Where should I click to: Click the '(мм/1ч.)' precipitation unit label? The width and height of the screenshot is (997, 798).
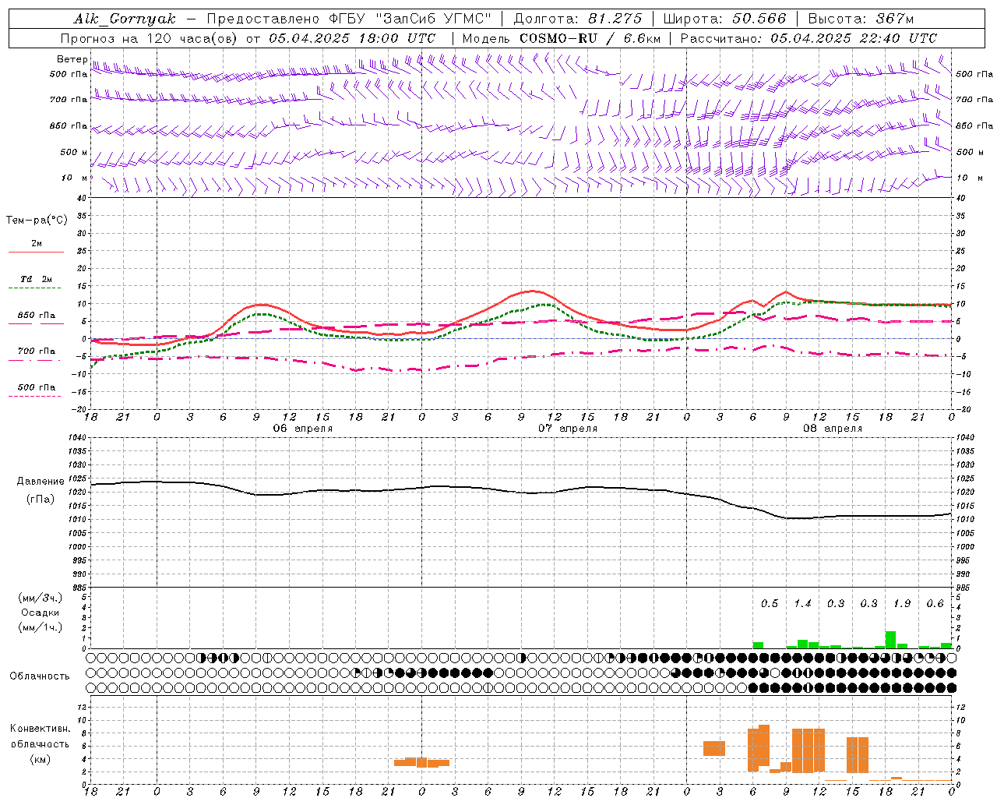pyautogui.click(x=41, y=627)
